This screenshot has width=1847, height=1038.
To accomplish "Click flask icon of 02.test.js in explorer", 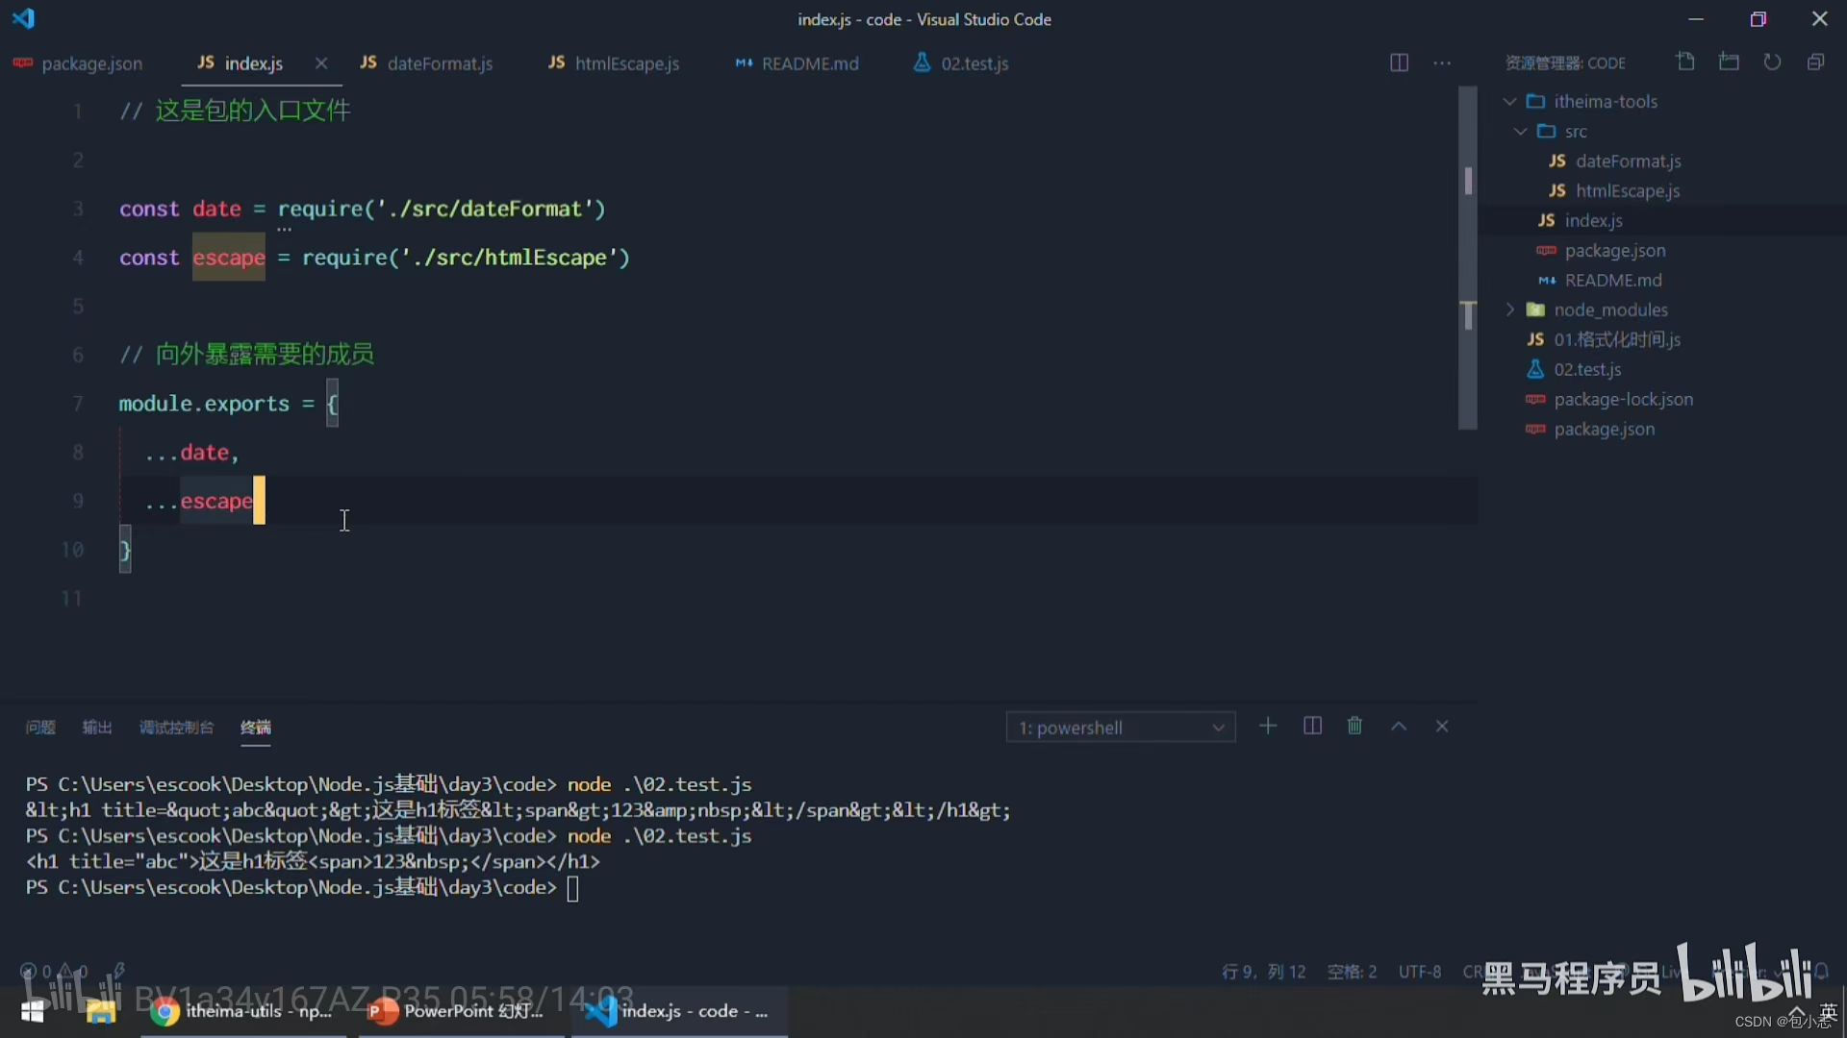I will (x=1535, y=369).
